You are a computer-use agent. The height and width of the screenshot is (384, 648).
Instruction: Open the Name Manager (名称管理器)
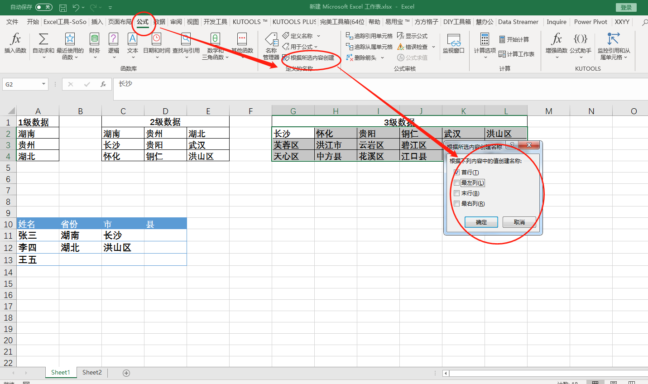coord(271,46)
